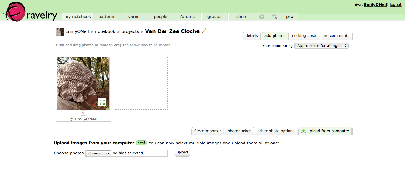Switch to the details tab
The width and height of the screenshot is (405, 169).
pos(251,36)
